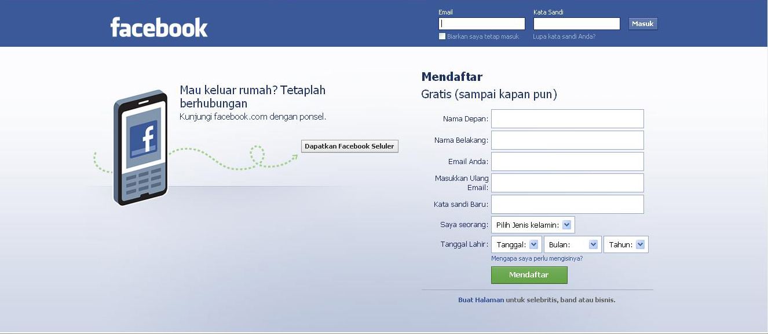Viewport: 768px width, 334px height.
Task: Click the facebook logo
Action: 159,27
